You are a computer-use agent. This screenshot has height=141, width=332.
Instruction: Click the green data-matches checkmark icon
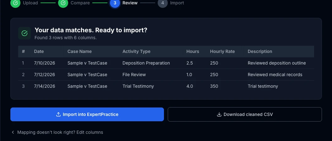pos(24,33)
